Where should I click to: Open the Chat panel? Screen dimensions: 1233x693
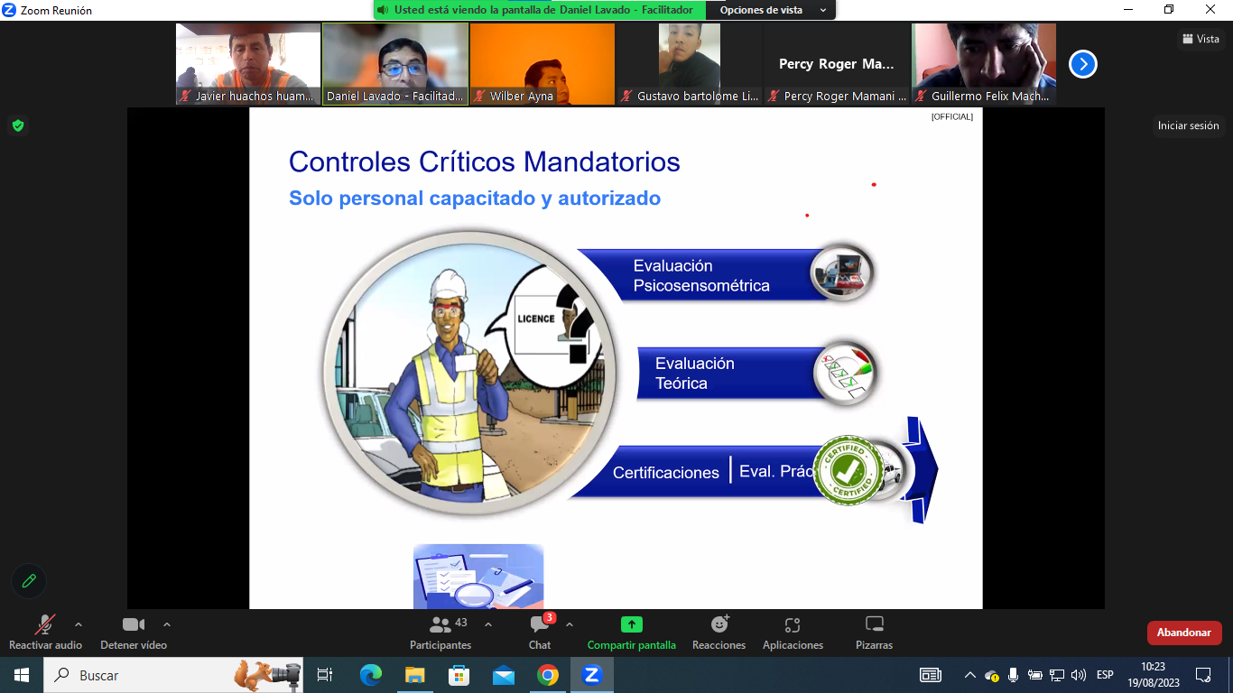tap(540, 632)
